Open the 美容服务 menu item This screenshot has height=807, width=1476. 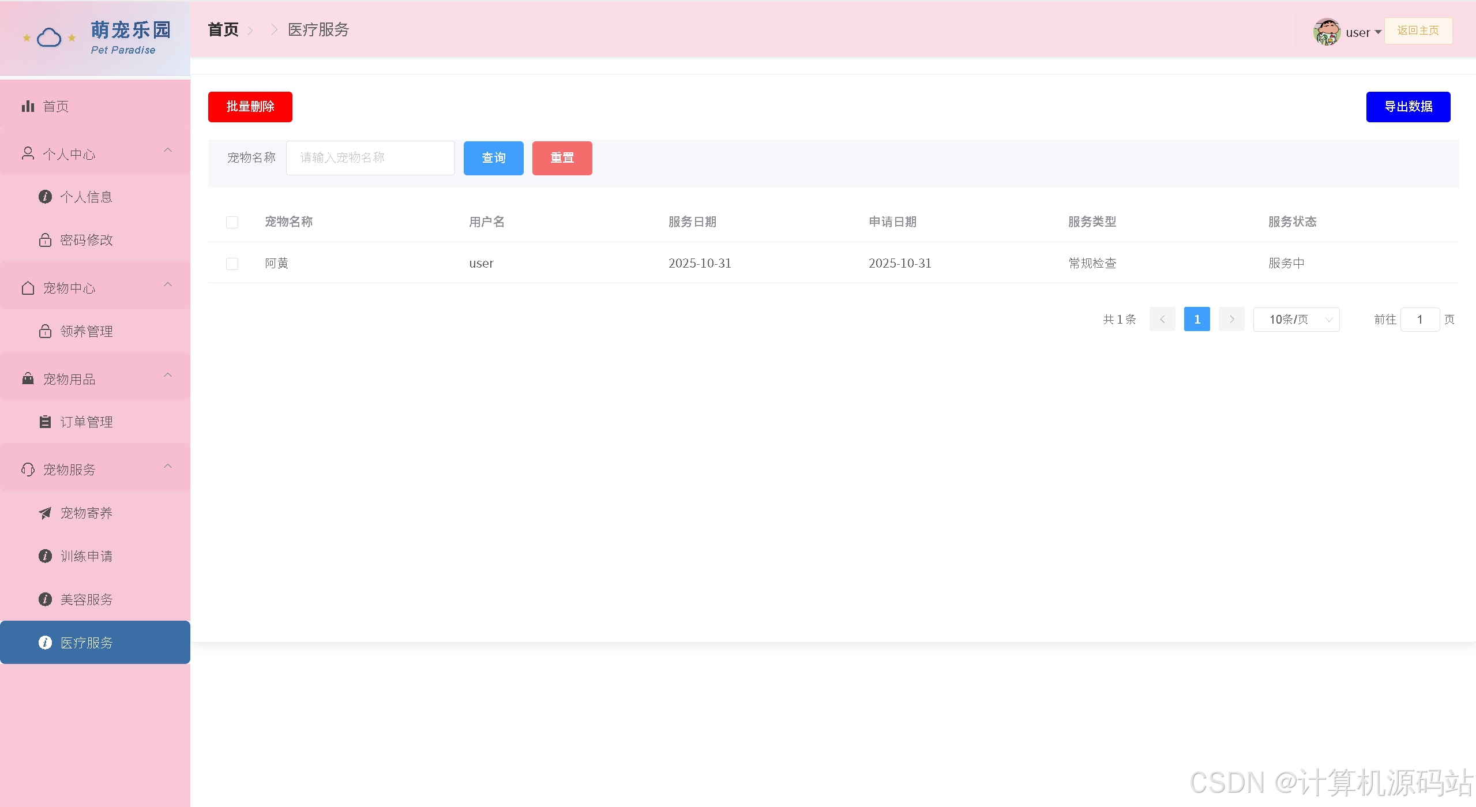click(x=95, y=599)
